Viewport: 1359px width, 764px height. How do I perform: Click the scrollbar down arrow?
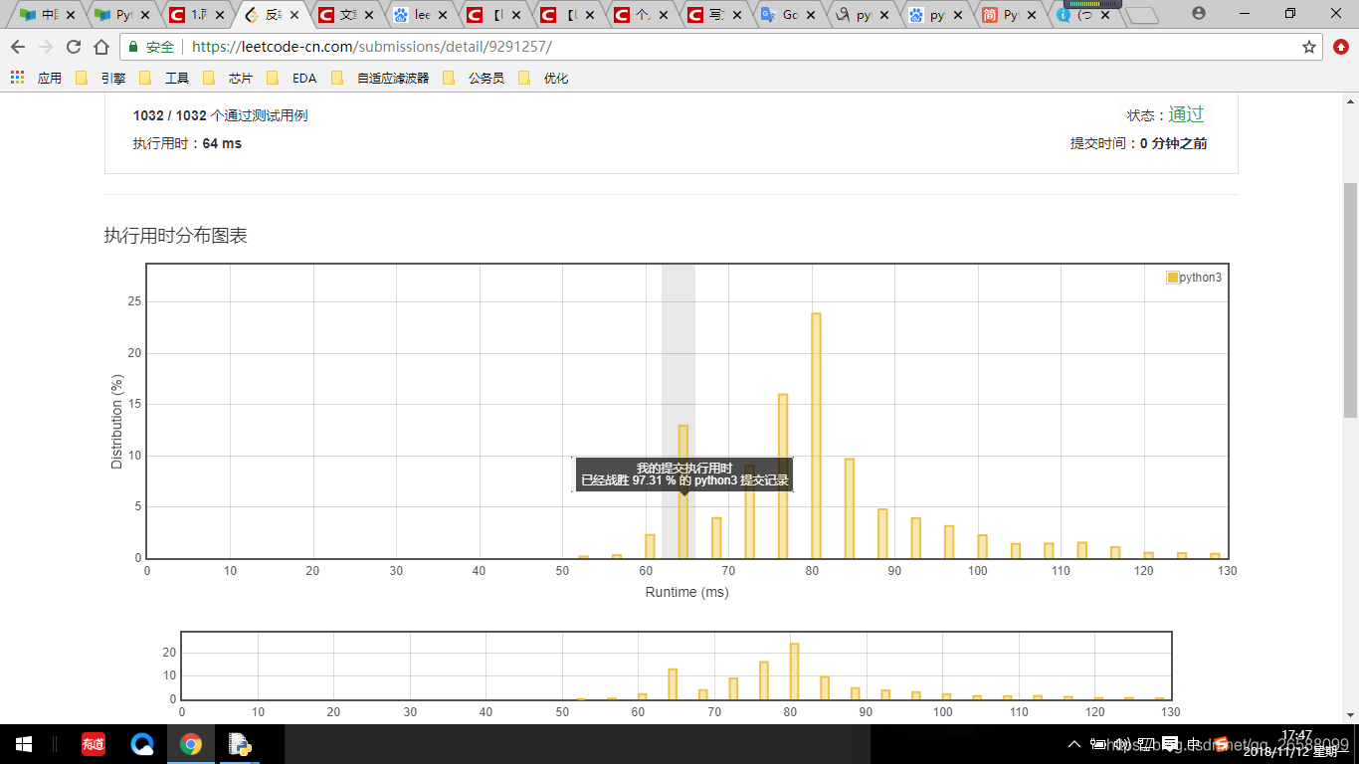(1350, 714)
